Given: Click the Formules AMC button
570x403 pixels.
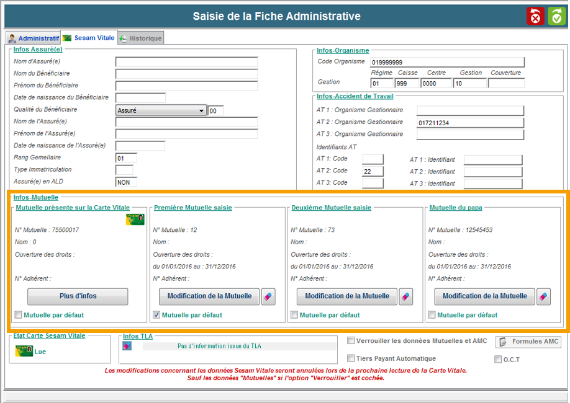Looking at the screenshot, I should point(528,342).
